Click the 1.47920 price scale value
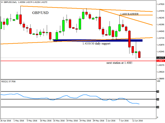Screen dimensions: 165x123 (161, 4)
